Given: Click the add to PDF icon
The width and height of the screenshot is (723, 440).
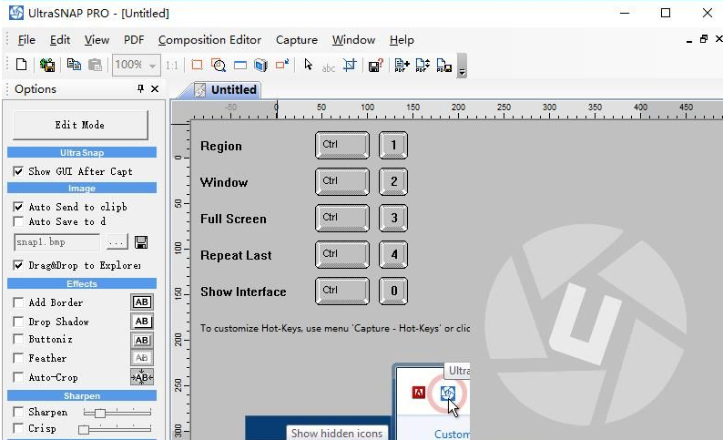Looking at the screenshot, I should [402, 65].
